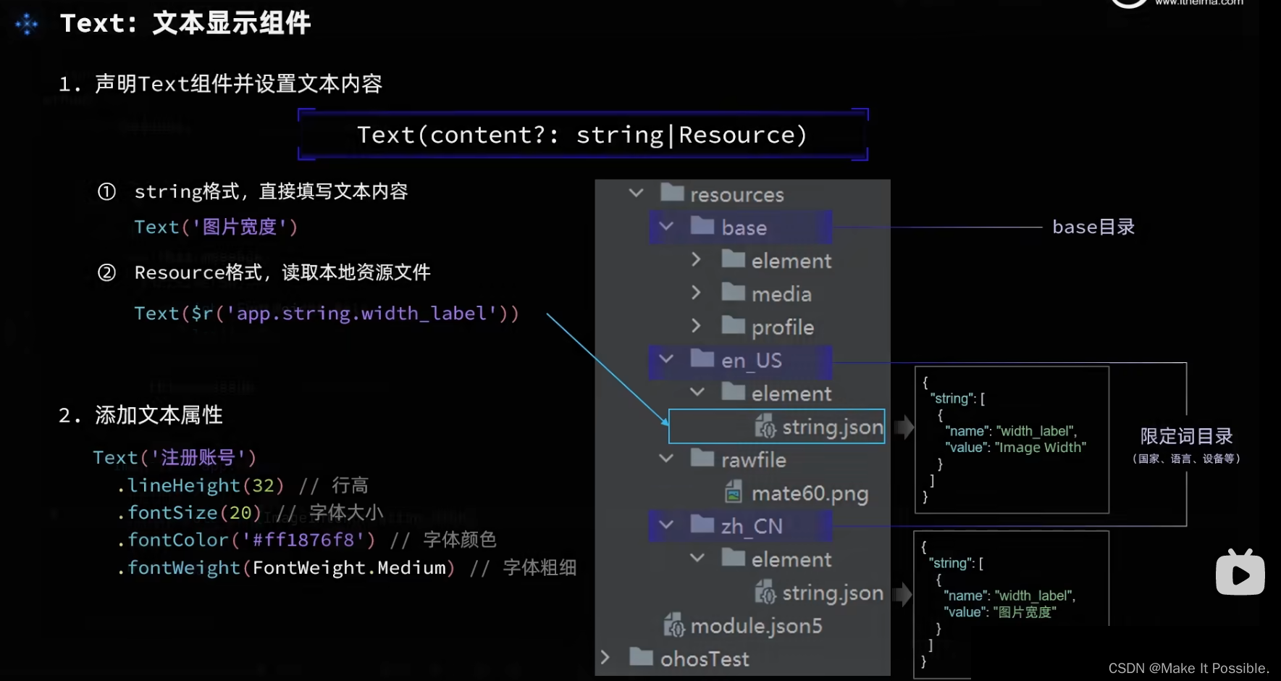Click the Text('图片宽度') code line
The width and height of the screenshot is (1281, 681).
[216, 227]
